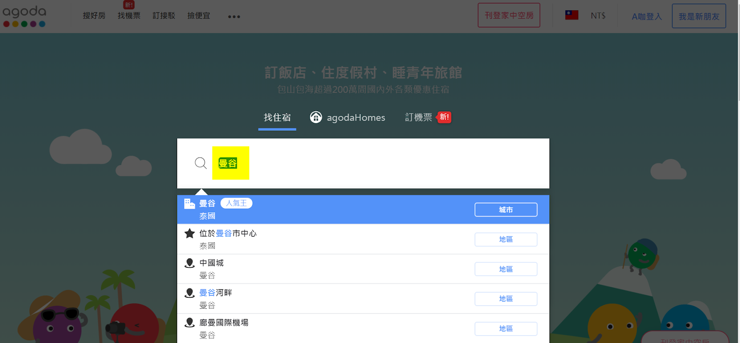The height and width of the screenshot is (343, 740).
Task: Click the agoda logo
Action: (x=25, y=16)
